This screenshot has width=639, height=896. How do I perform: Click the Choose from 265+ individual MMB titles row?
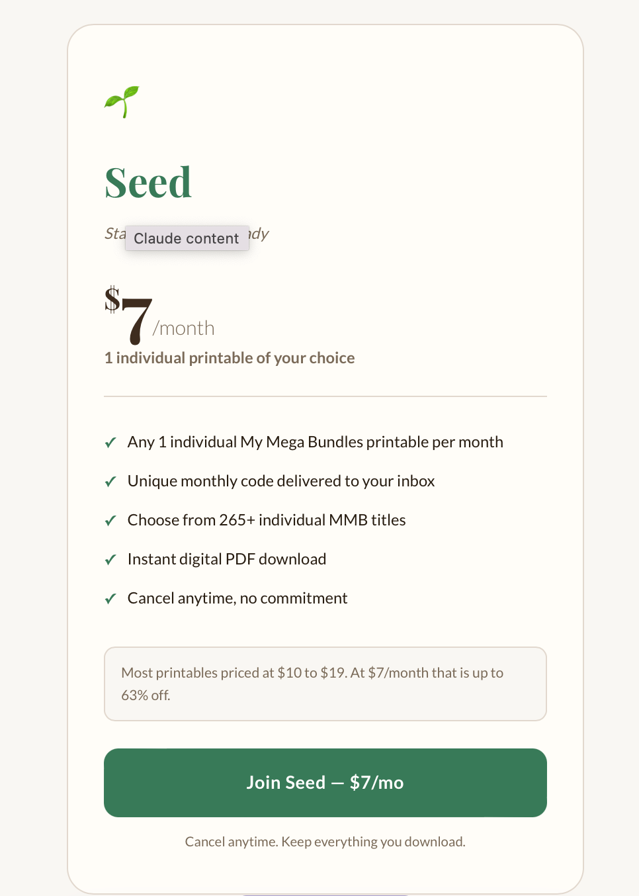(x=266, y=520)
